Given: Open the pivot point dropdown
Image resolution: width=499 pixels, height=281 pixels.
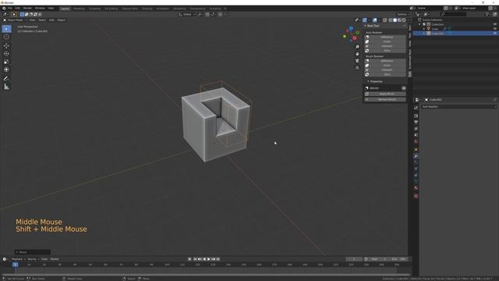Looking at the screenshot, I should coord(200,14).
